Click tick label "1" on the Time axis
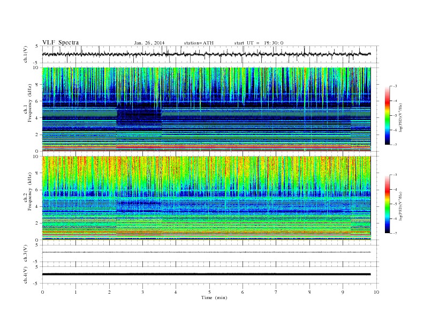Screen dimensions: 424x328 tap(75, 292)
